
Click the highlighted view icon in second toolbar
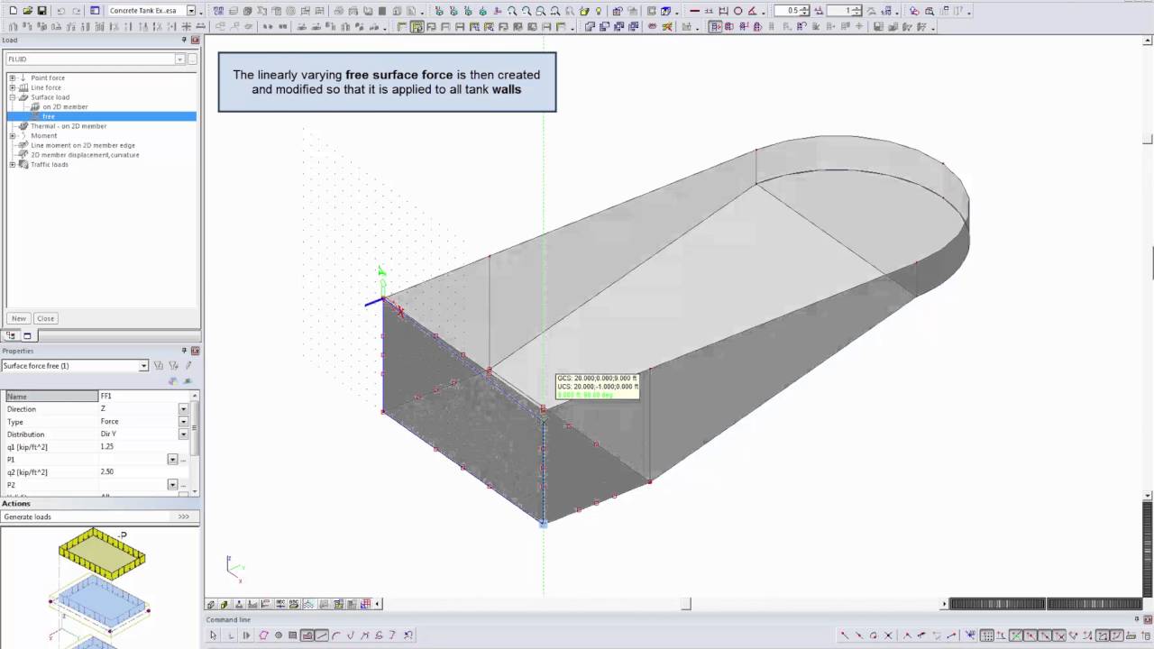click(417, 27)
